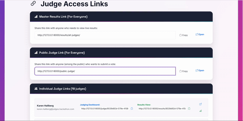Copy Karen's Judging Dashboard link via clipboard icon

click(x=132, y=109)
